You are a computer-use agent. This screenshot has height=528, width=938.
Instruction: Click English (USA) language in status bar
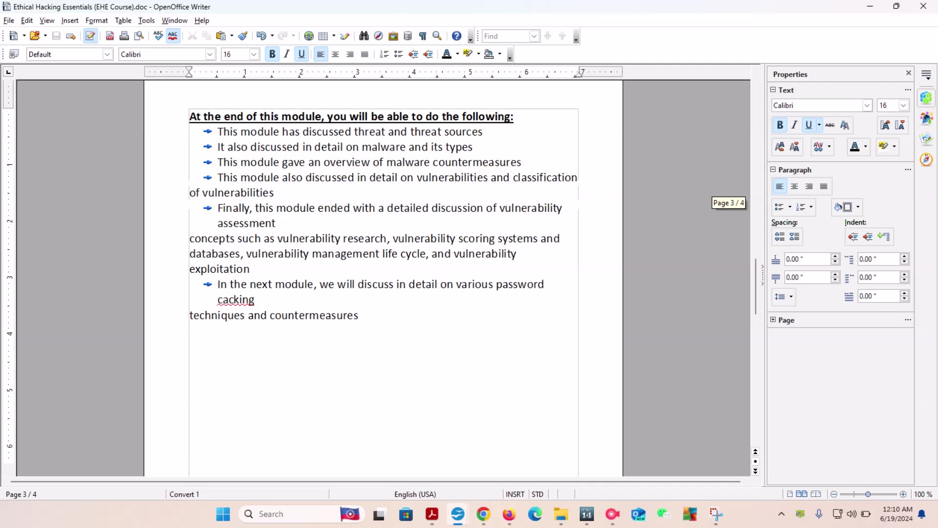415,494
